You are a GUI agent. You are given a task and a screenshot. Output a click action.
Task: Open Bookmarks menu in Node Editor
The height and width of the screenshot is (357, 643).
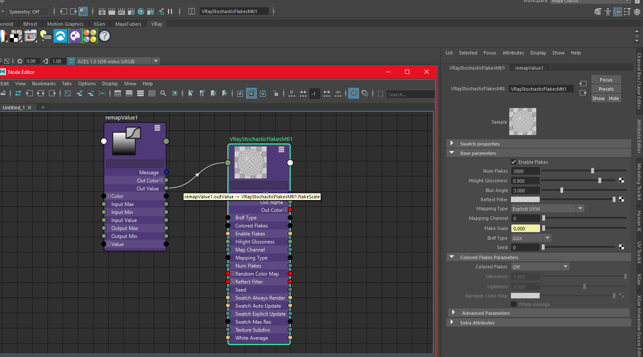44,84
